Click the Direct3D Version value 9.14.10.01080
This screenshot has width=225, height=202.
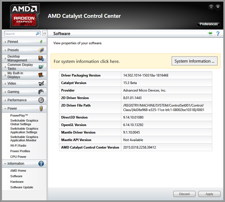133,117
